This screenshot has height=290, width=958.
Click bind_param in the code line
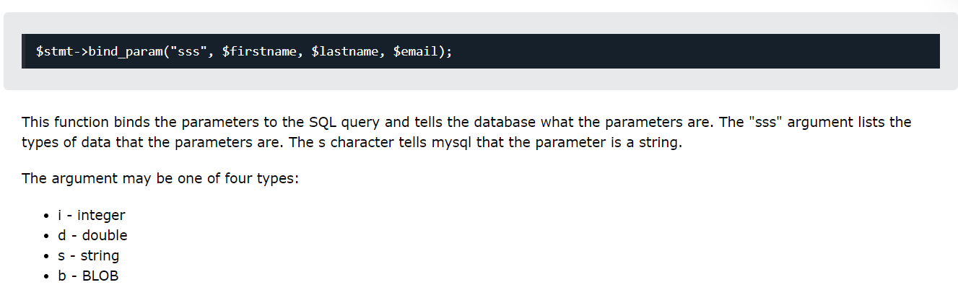coord(121,53)
